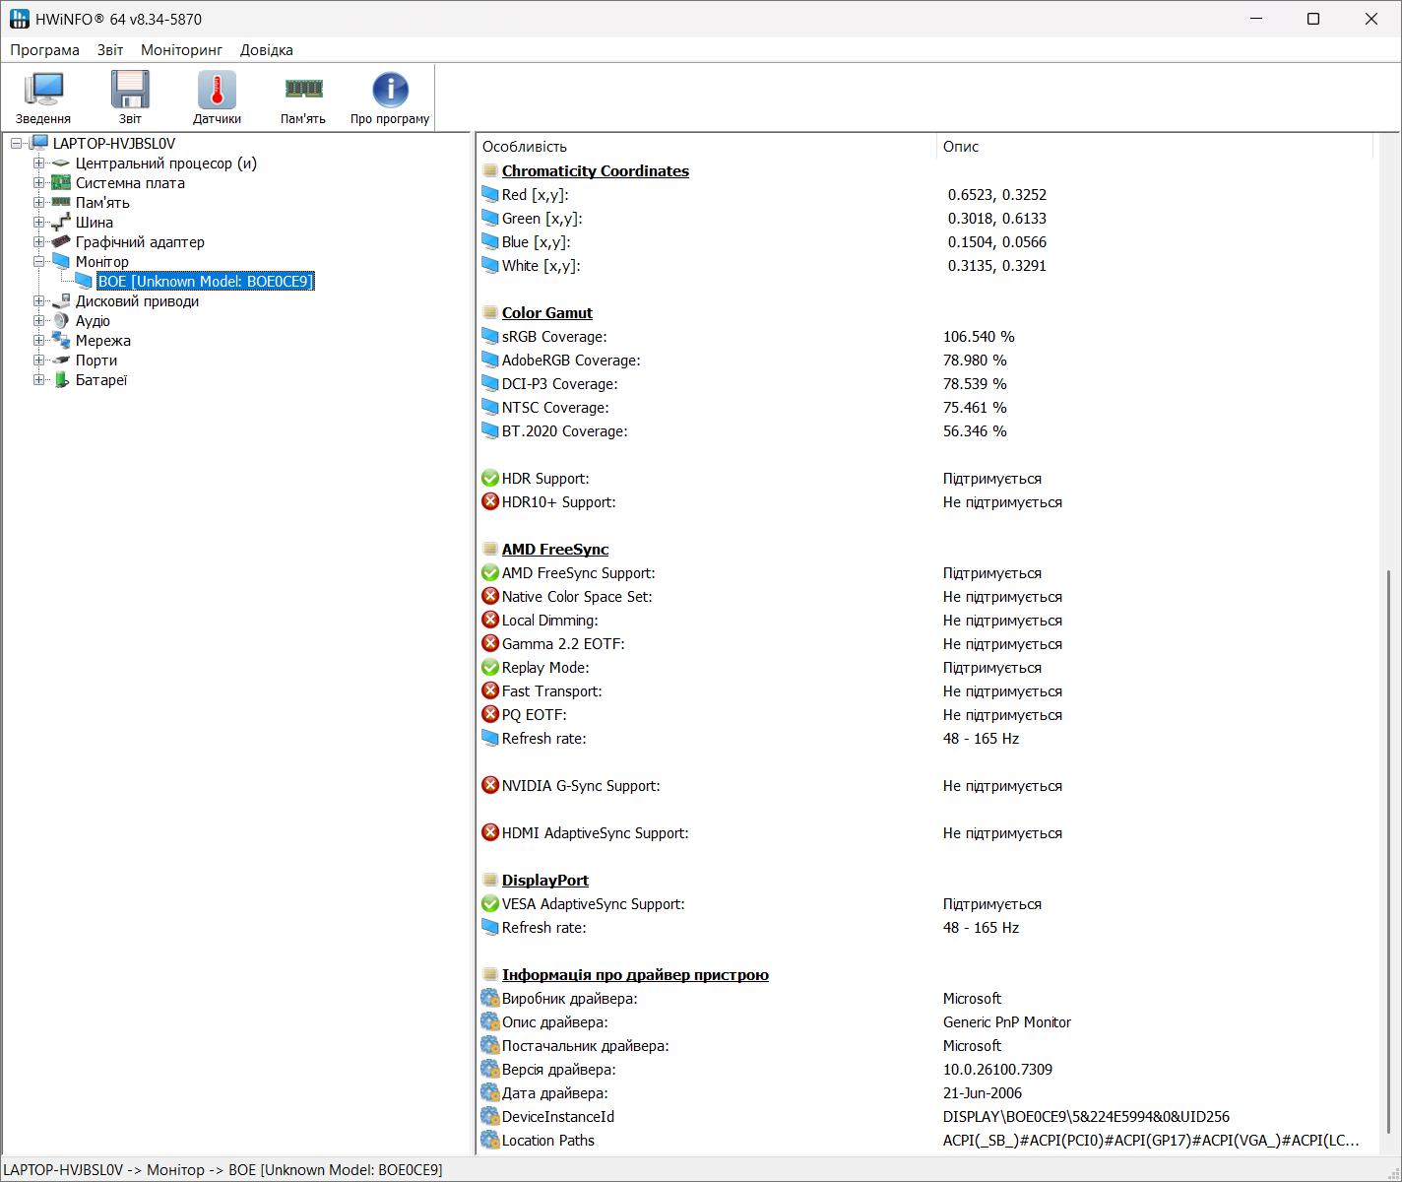Expand the Пам'ять tree node
1402x1182 pixels.
point(38,203)
